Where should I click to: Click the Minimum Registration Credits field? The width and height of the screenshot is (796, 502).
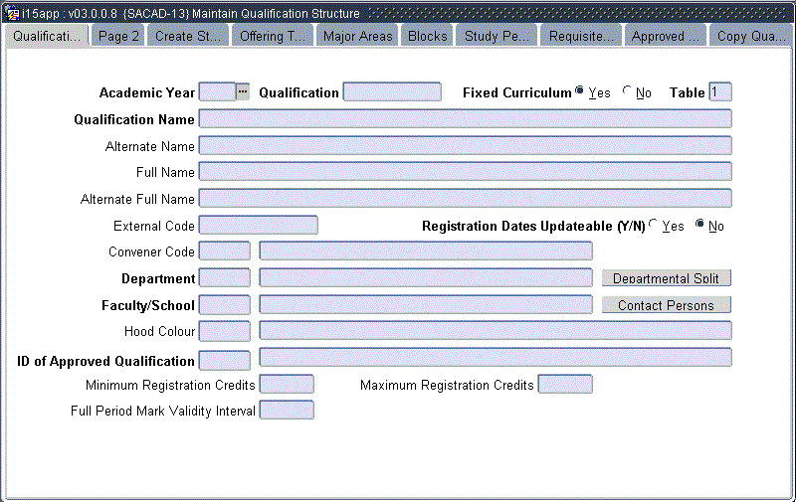click(x=287, y=385)
